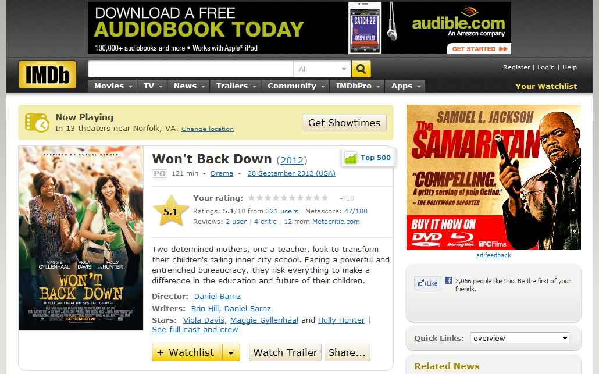Rate the movie with the first star
This screenshot has height=374, width=599.
click(x=251, y=198)
